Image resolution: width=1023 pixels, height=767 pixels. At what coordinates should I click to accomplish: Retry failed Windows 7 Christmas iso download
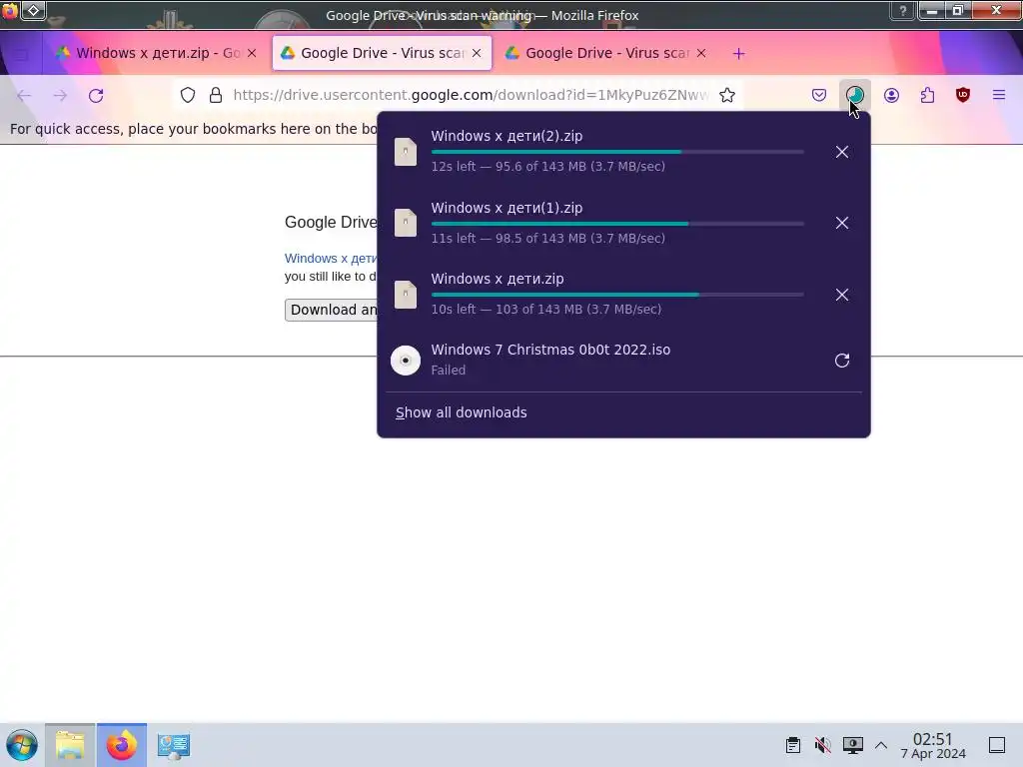click(841, 361)
